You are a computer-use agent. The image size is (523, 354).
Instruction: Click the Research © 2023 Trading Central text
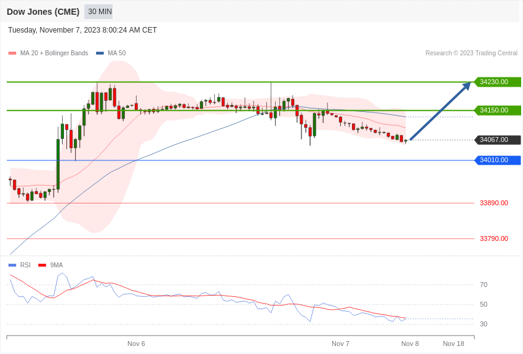coord(471,53)
